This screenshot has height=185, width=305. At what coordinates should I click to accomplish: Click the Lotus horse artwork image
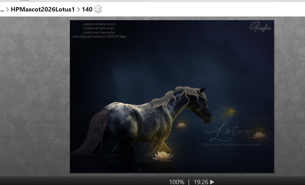click(x=172, y=96)
